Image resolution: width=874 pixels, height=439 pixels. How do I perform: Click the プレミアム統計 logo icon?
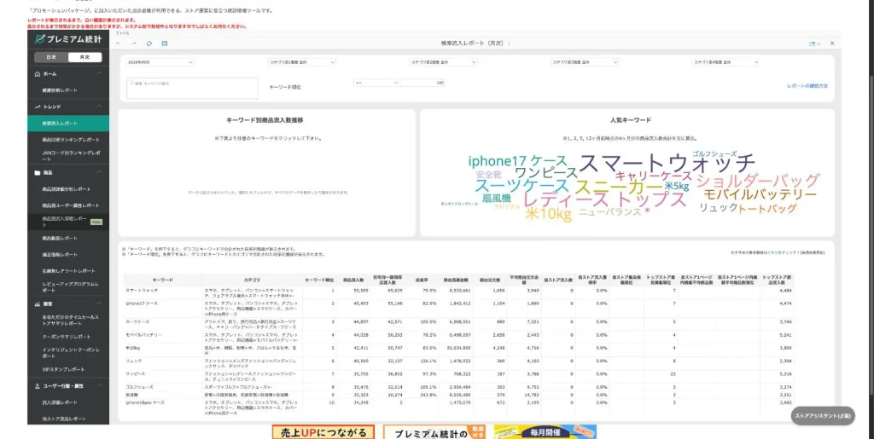[39, 39]
